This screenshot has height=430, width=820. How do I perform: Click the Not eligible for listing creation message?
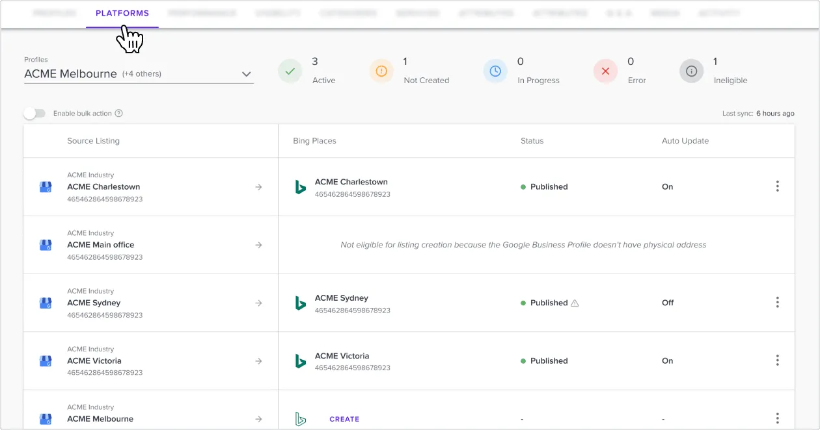(523, 245)
